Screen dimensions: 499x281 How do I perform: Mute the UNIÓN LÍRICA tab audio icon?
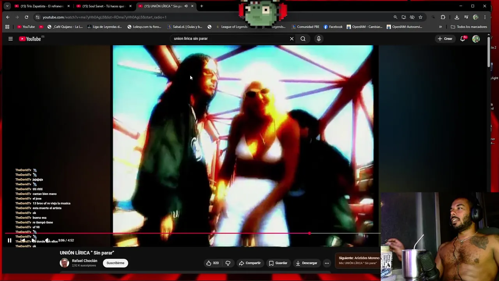pyautogui.click(x=186, y=6)
